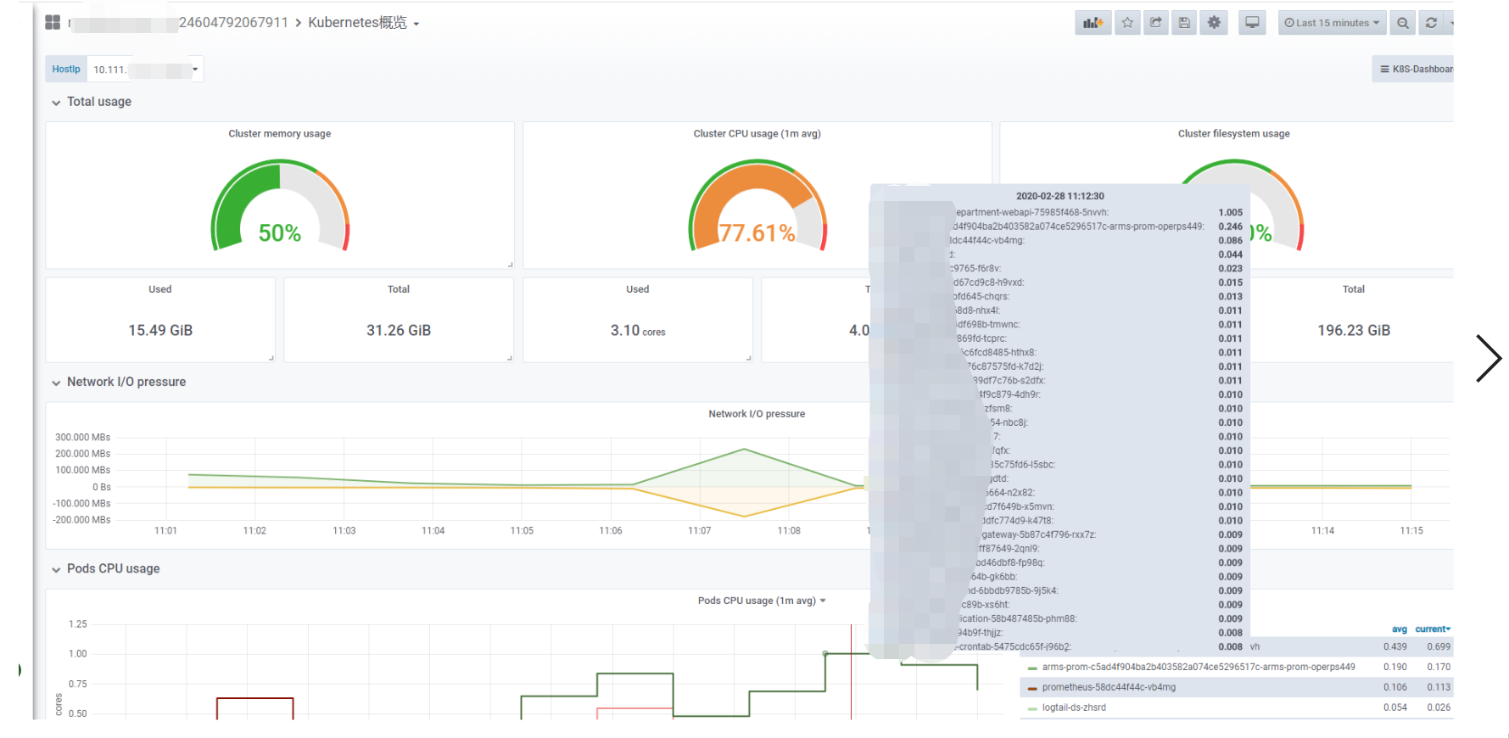Viewport: 1509px width, 738px height.
Task: Click the Cluster memory usage panel title
Action: click(280, 134)
